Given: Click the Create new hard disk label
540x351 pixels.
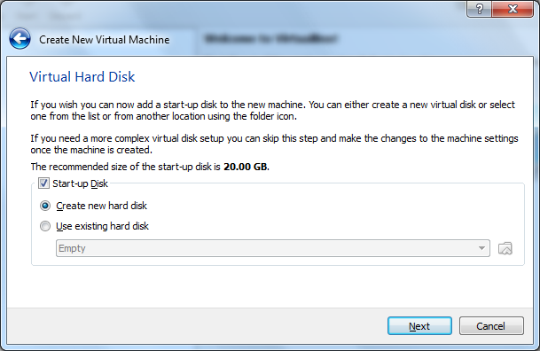Looking at the screenshot, I should [102, 206].
